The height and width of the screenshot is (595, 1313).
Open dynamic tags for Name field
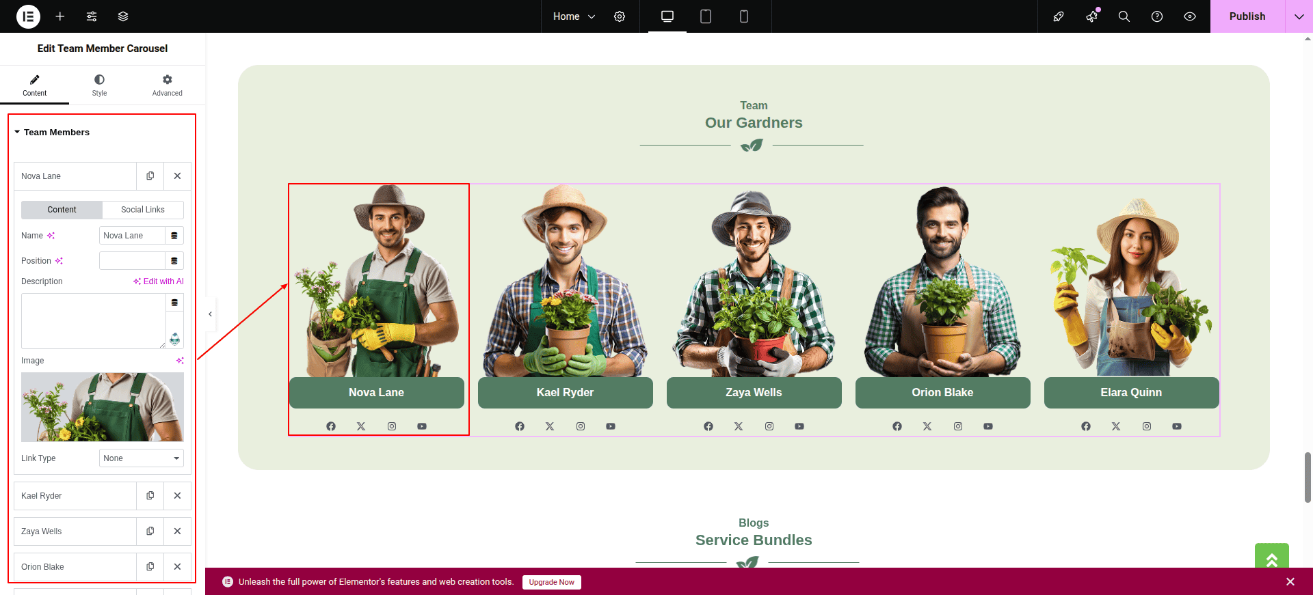coord(174,236)
